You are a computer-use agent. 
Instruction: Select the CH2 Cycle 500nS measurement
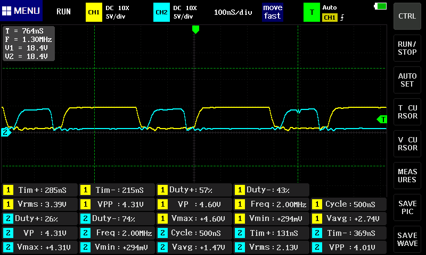194,233
